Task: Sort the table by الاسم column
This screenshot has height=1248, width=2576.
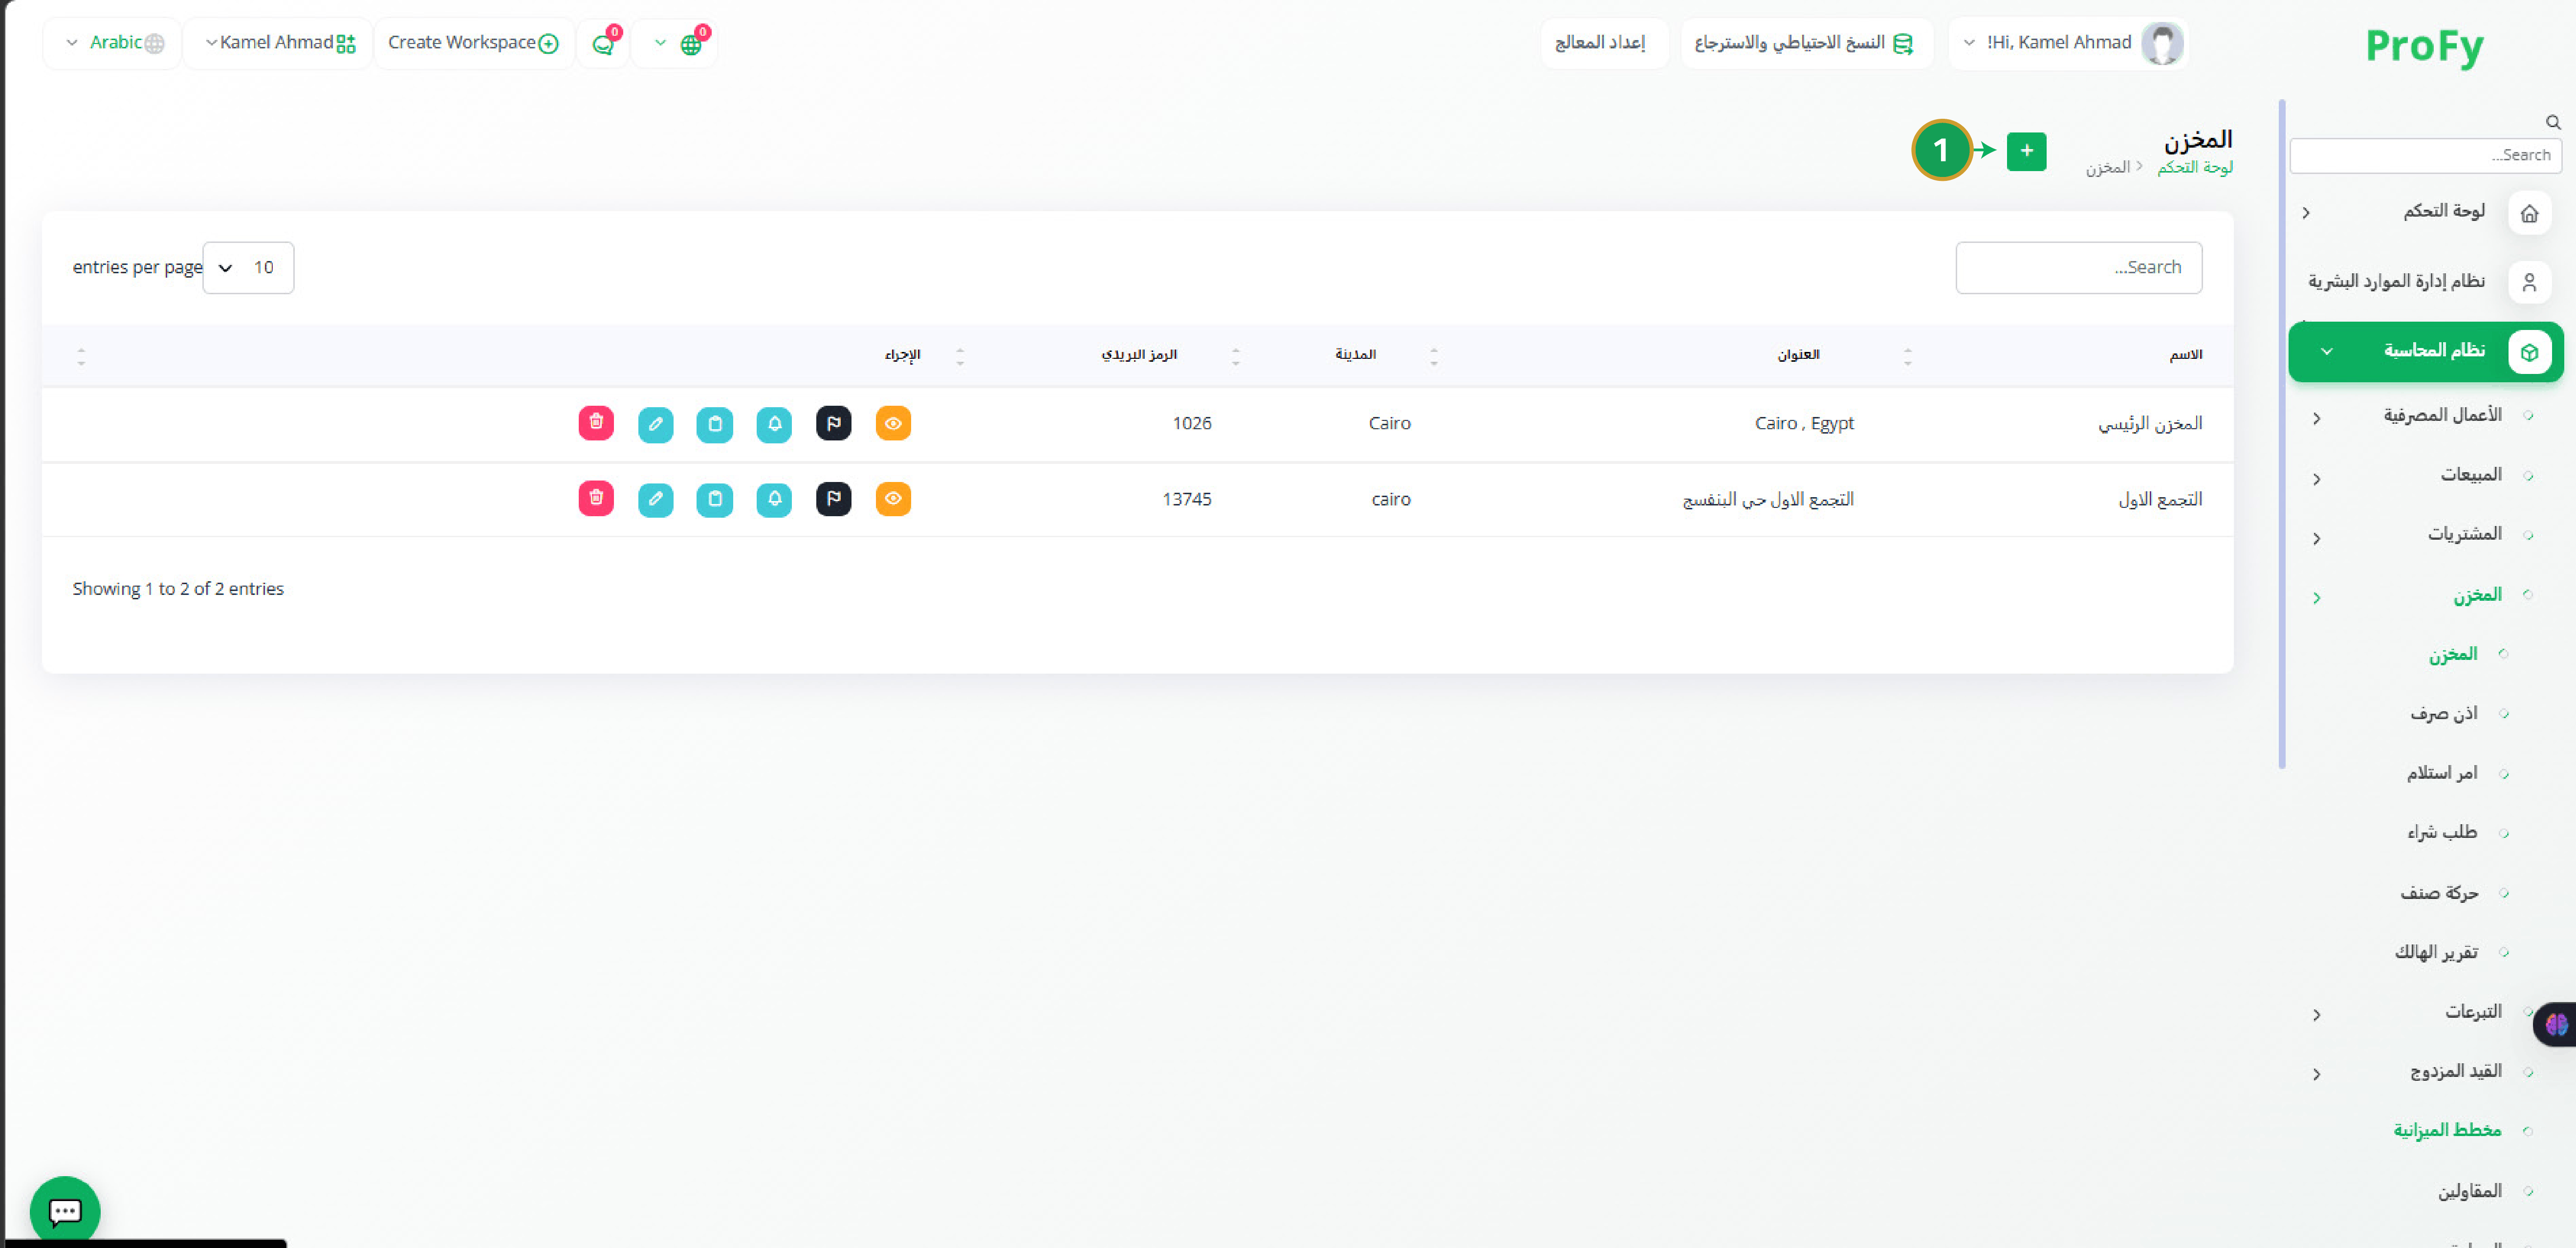Action: click(x=2185, y=355)
